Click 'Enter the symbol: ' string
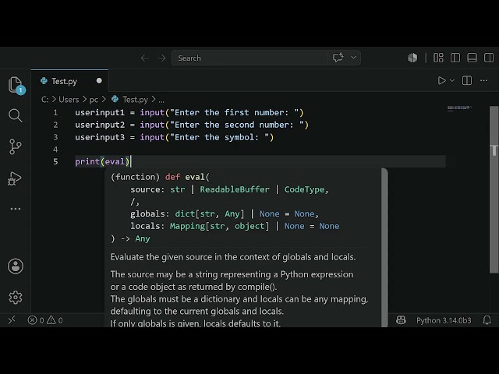 pyautogui.click(x=220, y=137)
